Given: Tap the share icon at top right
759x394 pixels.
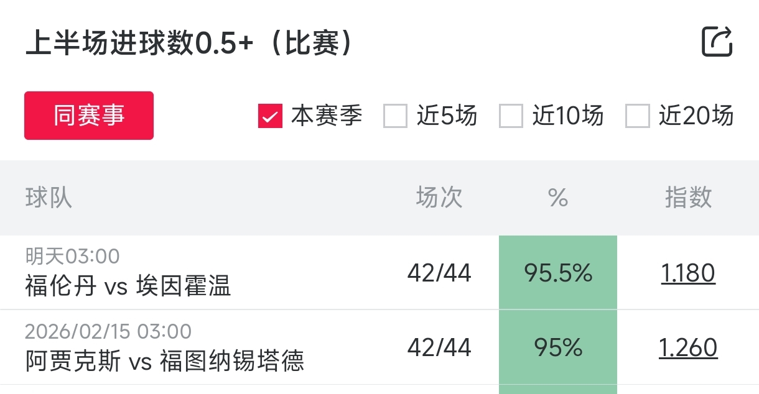Looking at the screenshot, I should (717, 42).
